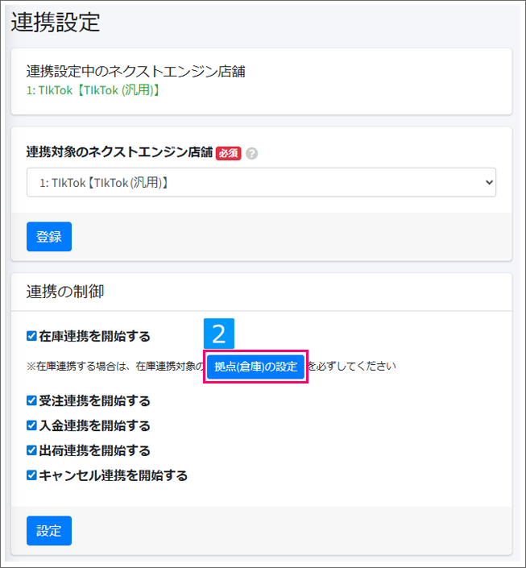The width and height of the screenshot is (526, 568).
Task: Click the 連携の制御 section header
Action: [65, 292]
